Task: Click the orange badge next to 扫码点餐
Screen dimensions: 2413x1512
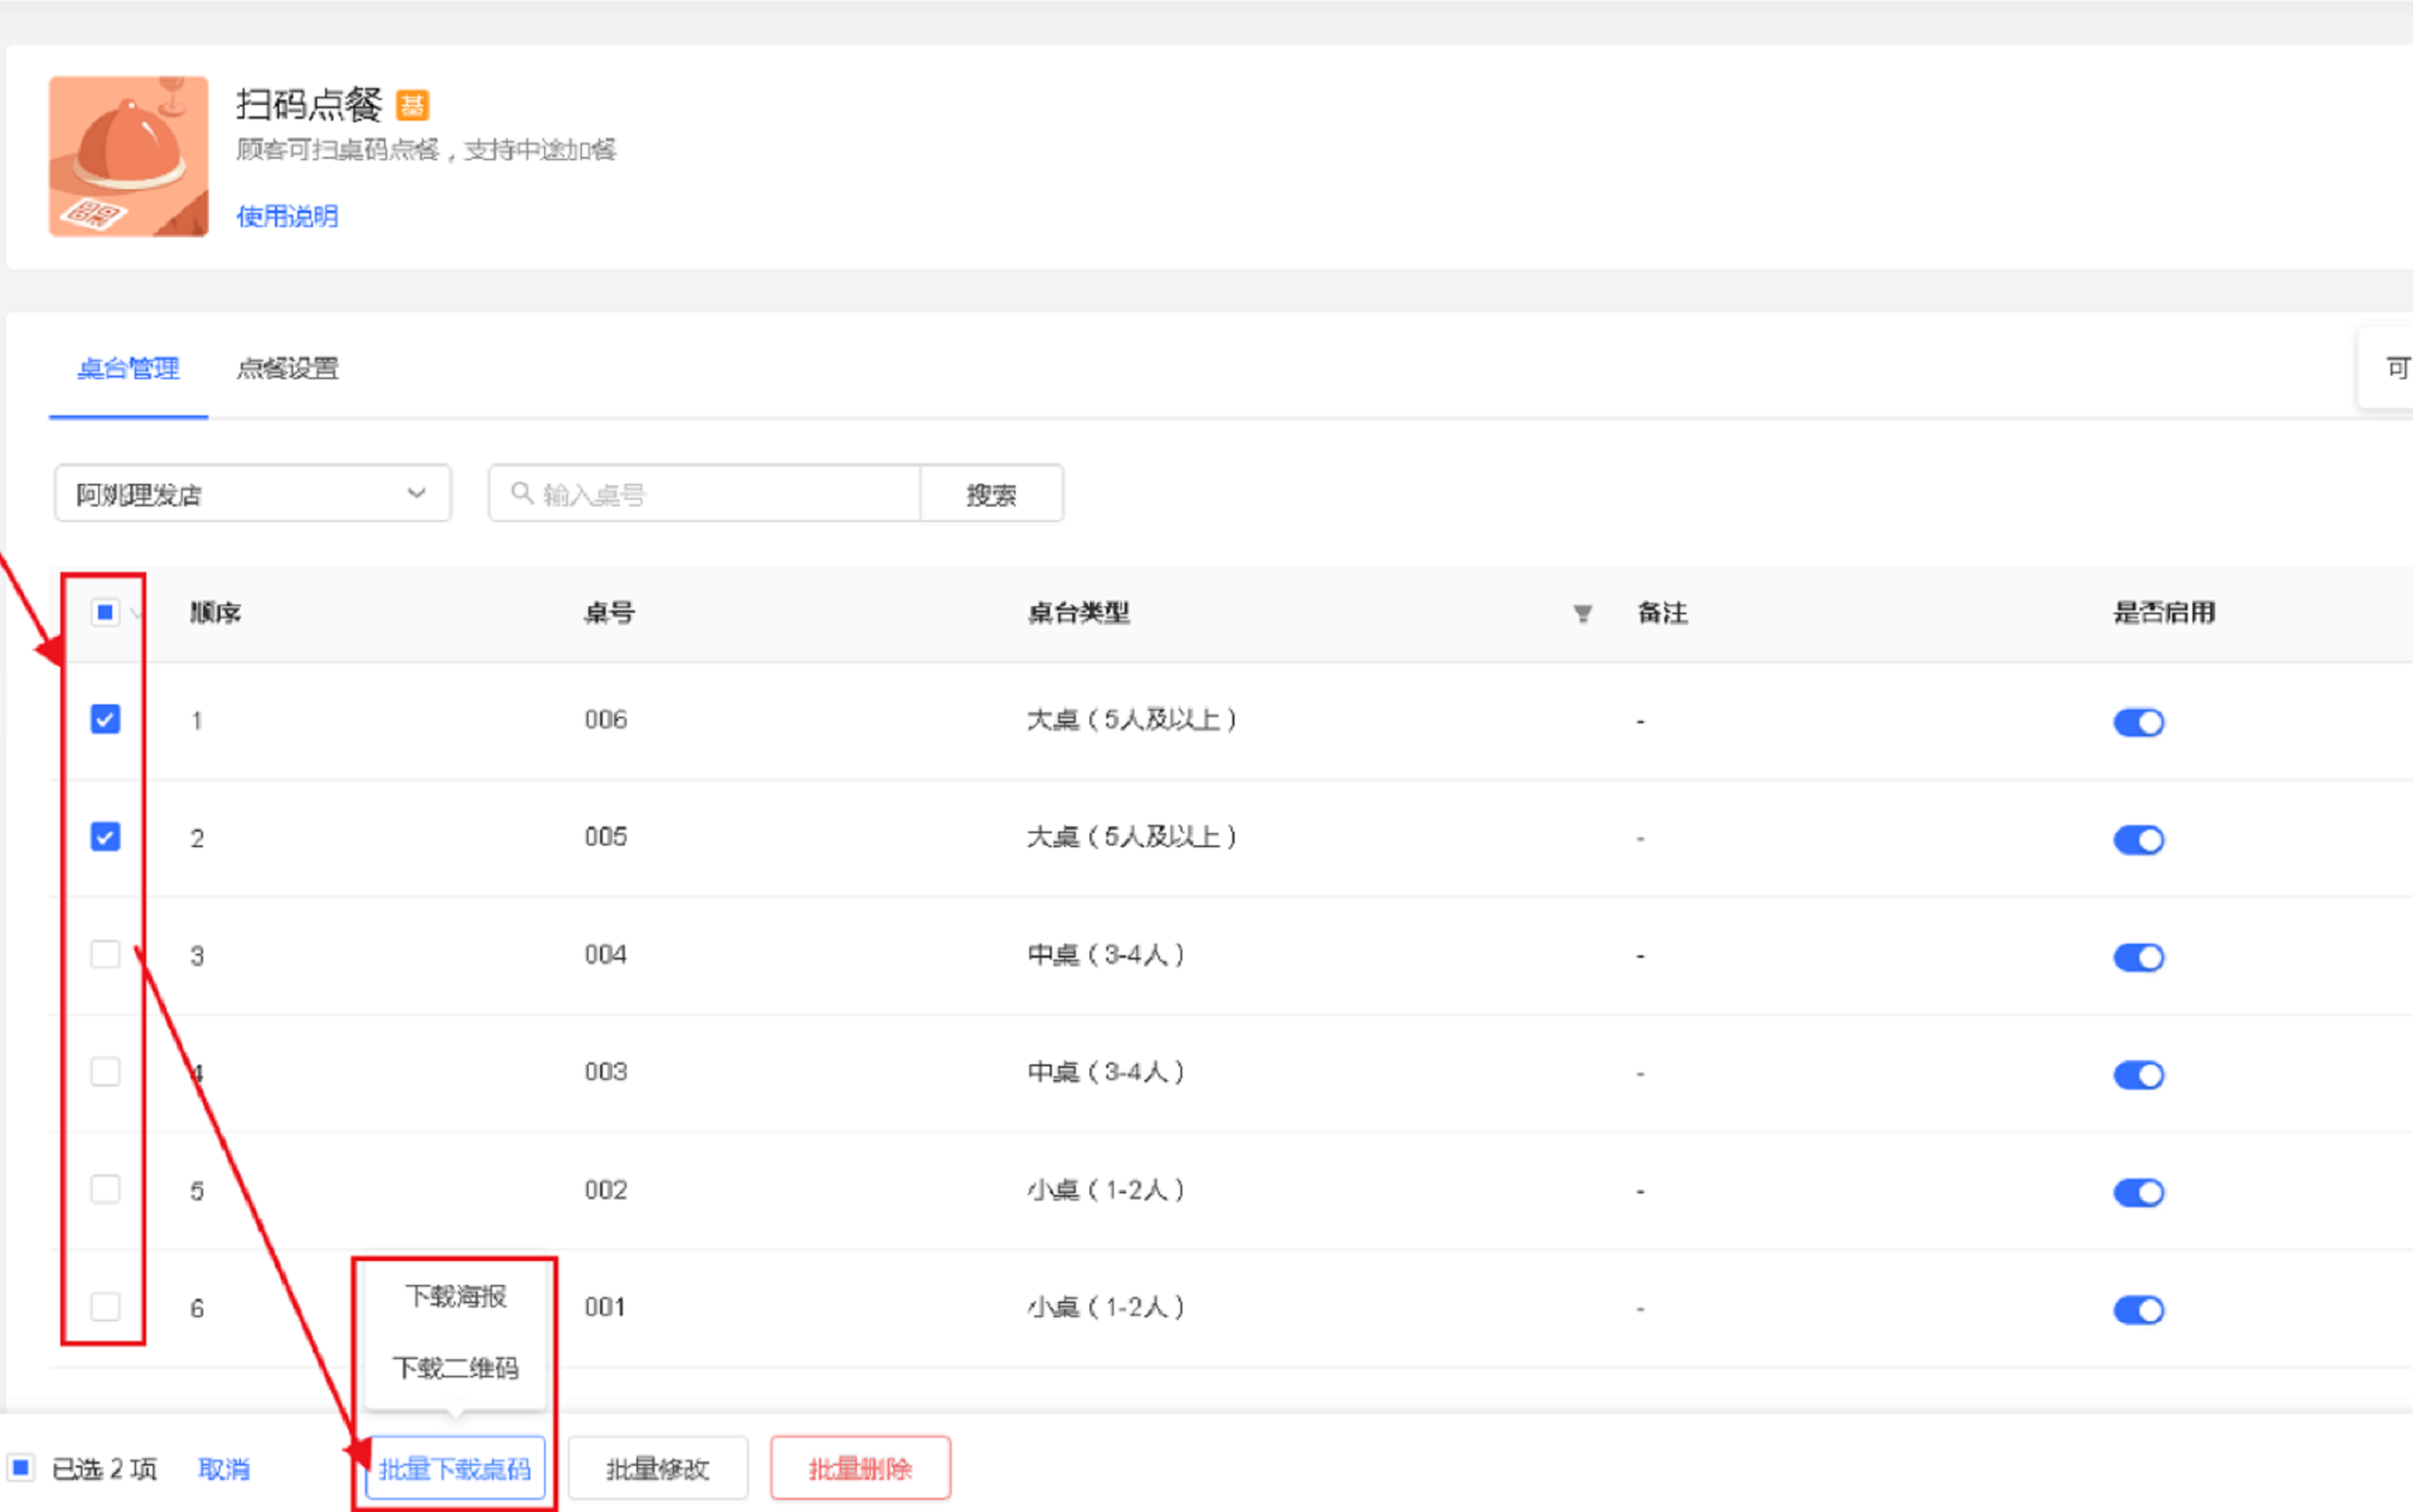Action: coord(412,105)
